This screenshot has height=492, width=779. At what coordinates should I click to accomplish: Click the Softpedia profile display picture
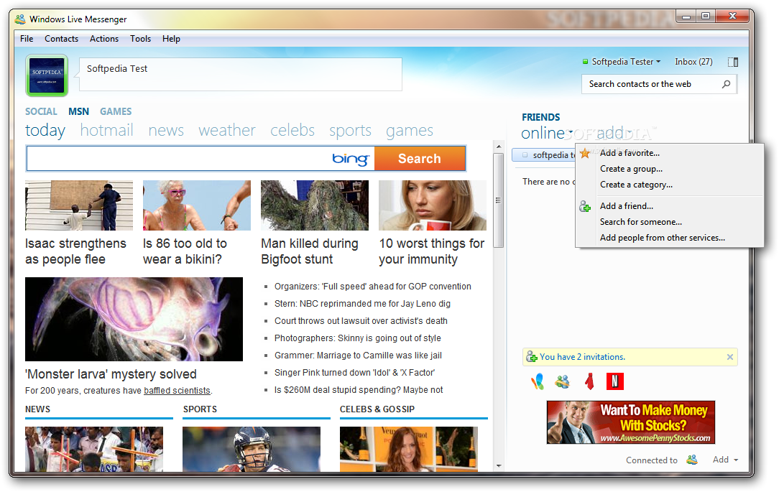click(x=47, y=75)
